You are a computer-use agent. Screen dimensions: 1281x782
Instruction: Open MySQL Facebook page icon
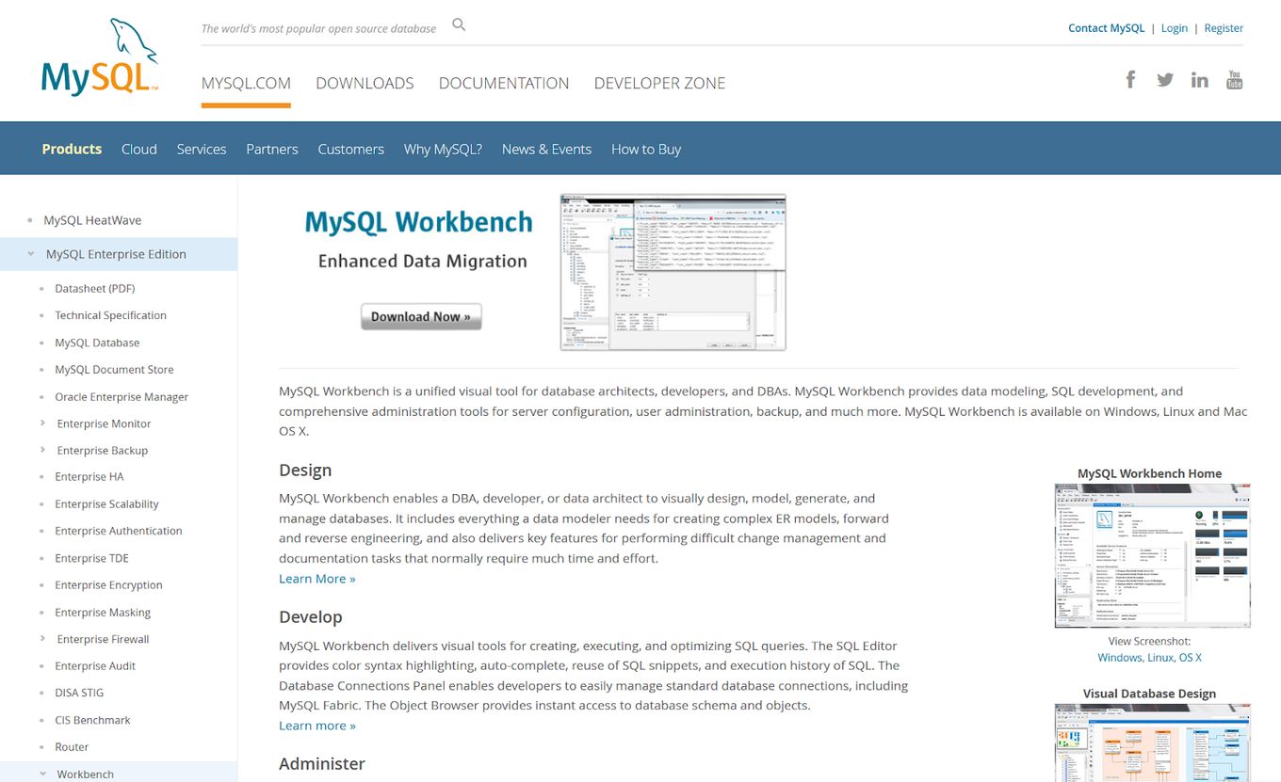point(1130,79)
